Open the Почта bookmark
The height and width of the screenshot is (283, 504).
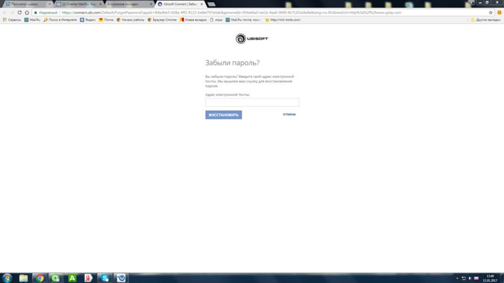(x=106, y=20)
